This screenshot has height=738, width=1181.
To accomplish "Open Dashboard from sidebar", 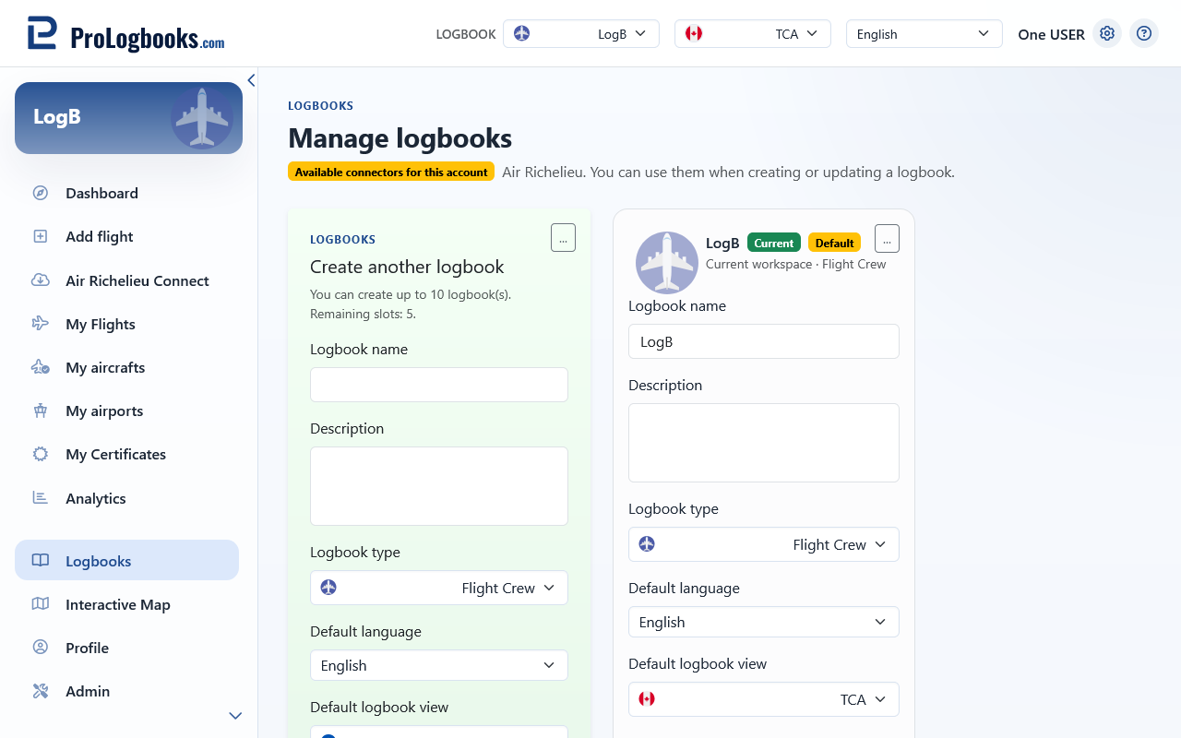I will point(126,193).
